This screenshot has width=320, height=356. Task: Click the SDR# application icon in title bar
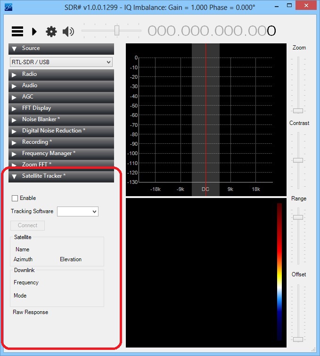(x=8, y=7)
